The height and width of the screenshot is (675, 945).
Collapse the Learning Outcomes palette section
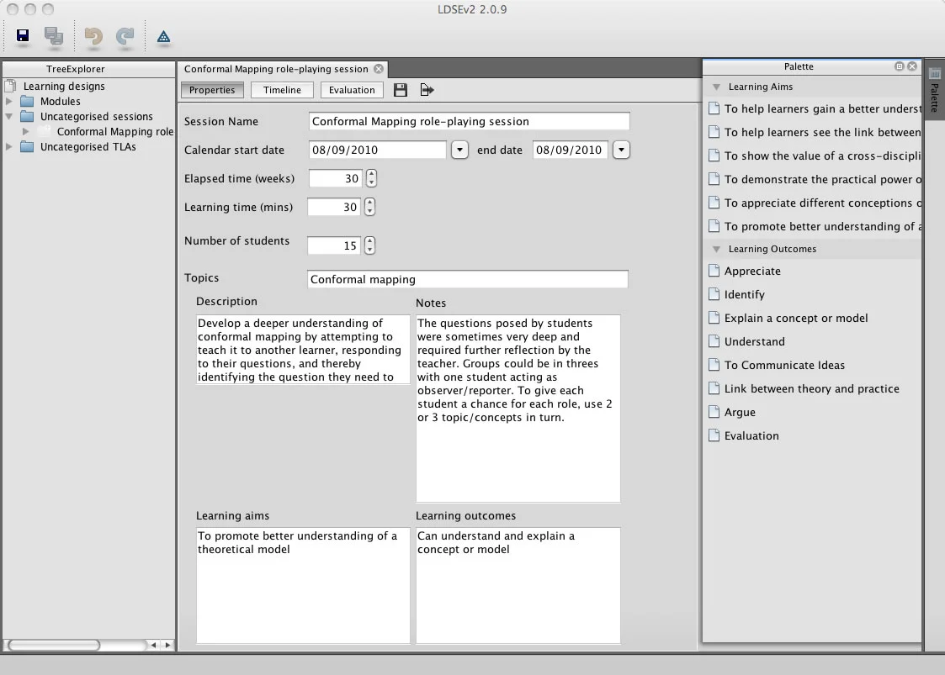[x=717, y=249]
